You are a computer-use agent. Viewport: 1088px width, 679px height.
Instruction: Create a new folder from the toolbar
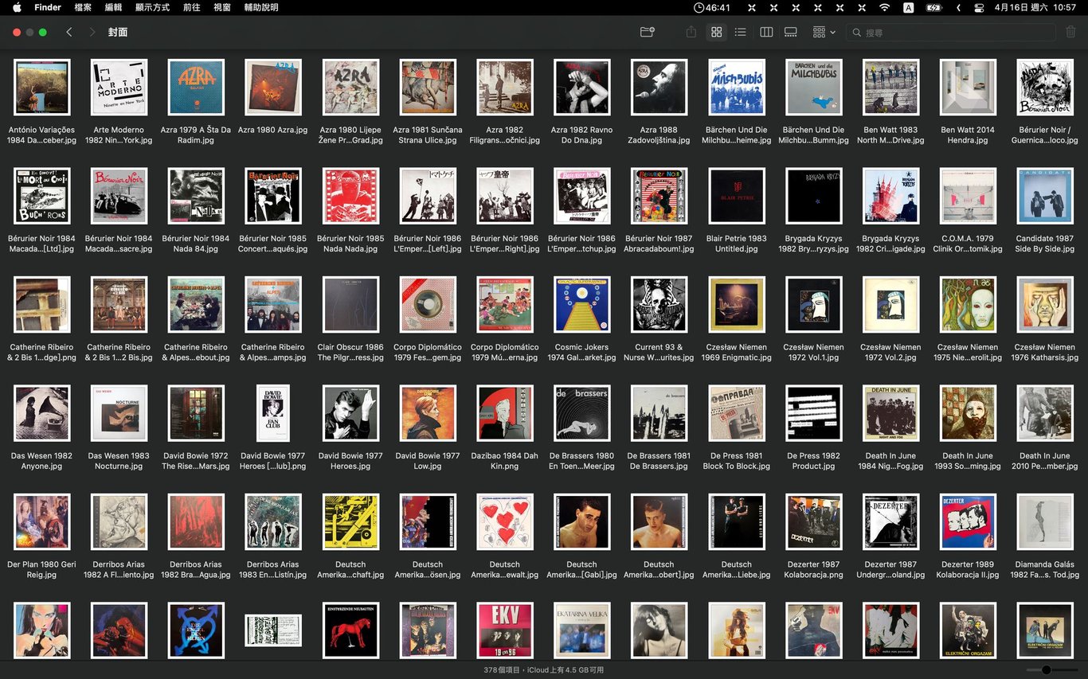(x=648, y=32)
